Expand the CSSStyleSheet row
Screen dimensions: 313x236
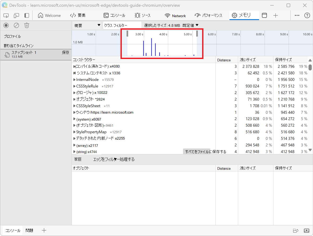click(x=74, y=106)
